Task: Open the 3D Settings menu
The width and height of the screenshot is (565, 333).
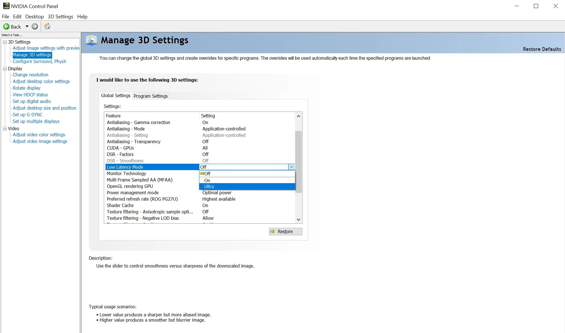Action: [60, 17]
